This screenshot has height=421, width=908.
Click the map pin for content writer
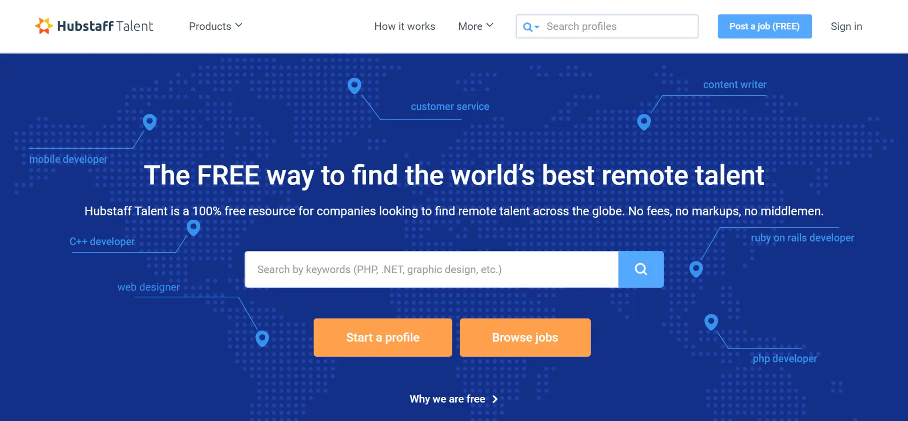click(644, 122)
